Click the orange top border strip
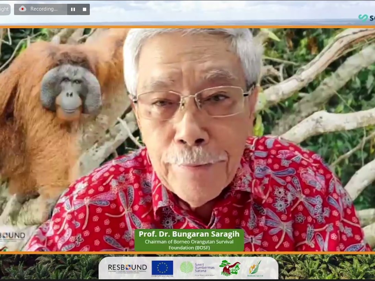 (187, 25)
